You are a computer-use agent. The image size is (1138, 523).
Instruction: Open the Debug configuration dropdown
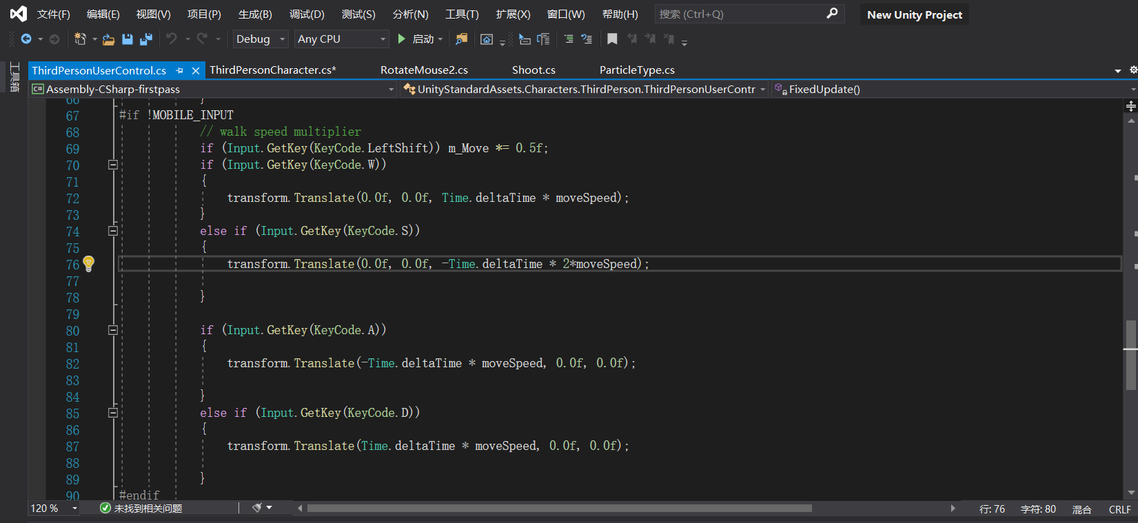[x=260, y=39]
